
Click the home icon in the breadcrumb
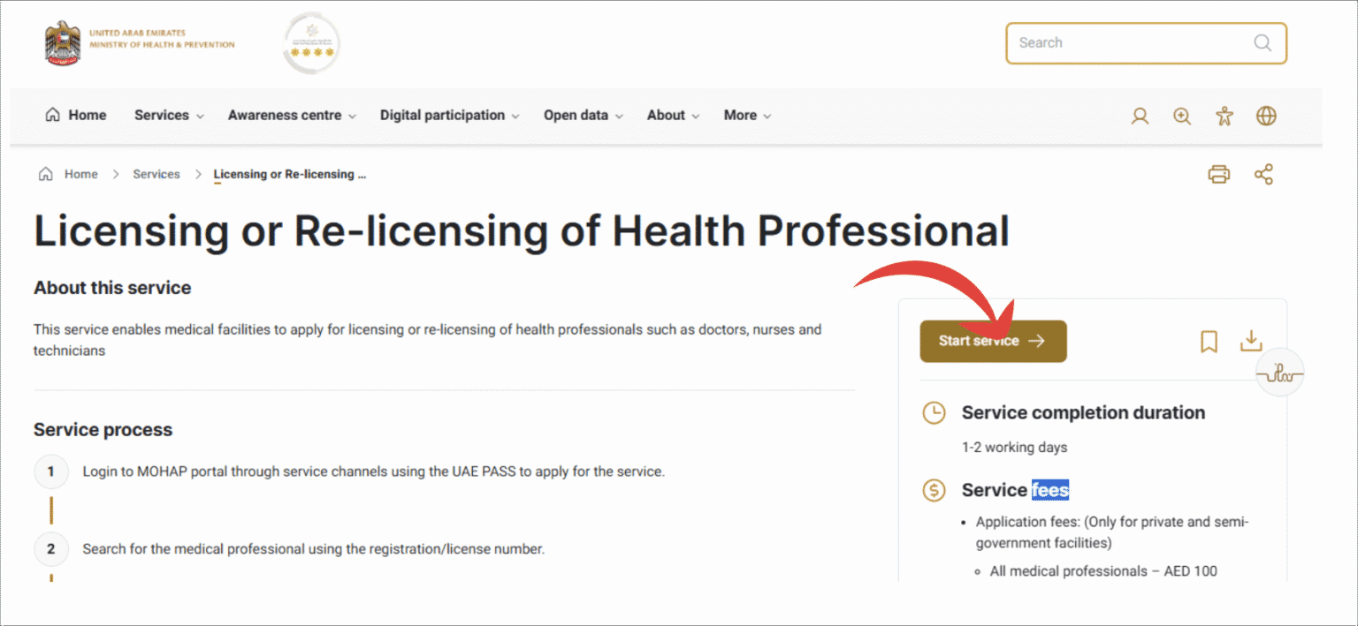(x=46, y=174)
